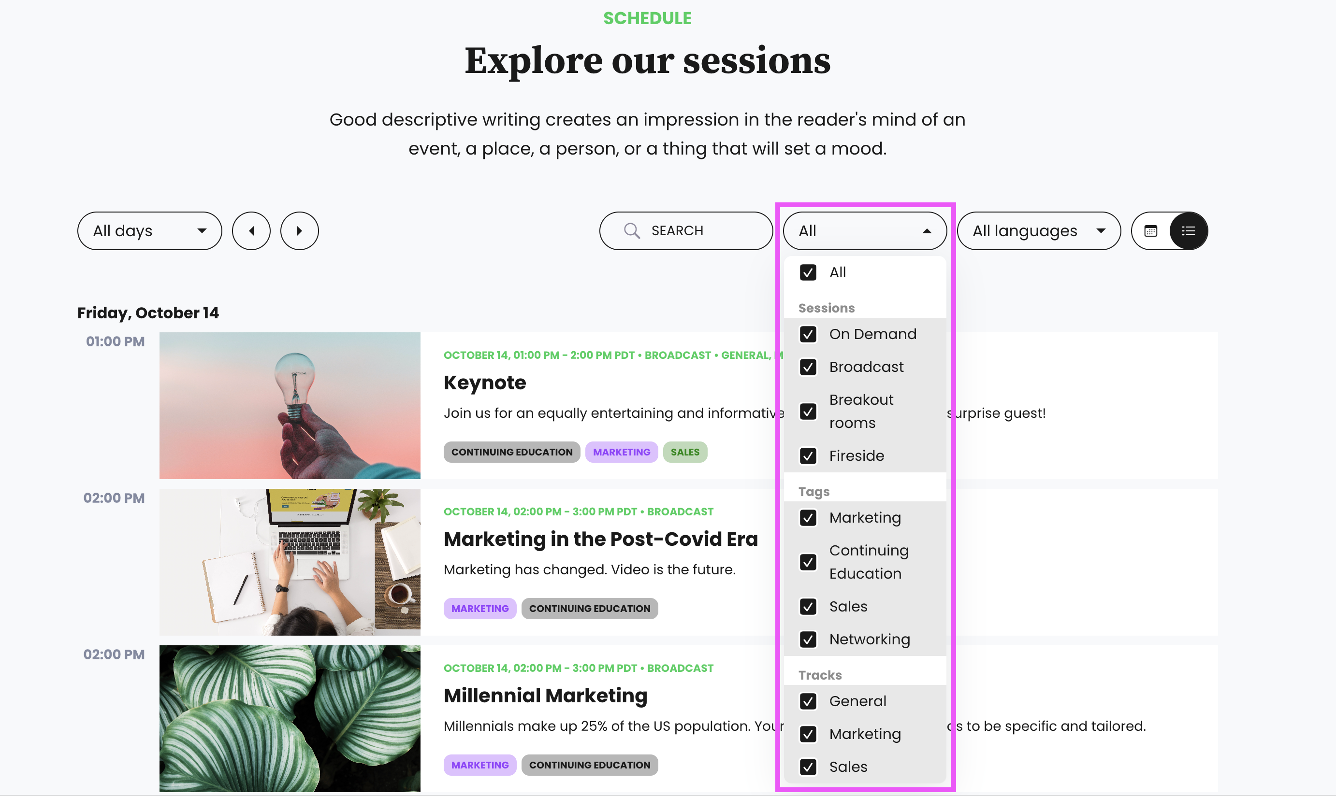Open the All languages dropdown
This screenshot has width=1336, height=796.
coord(1039,231)
